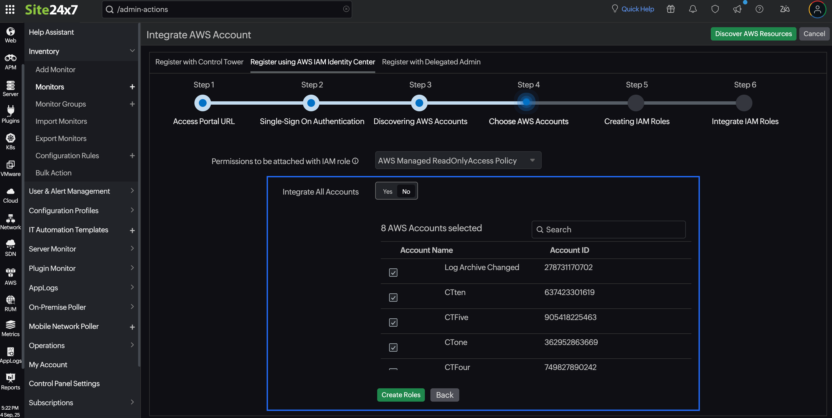The width and height of the screenshot is (832, 418).
Task: Switch to Register with Delegated Admin tab
Action: [x=431, y=62]
